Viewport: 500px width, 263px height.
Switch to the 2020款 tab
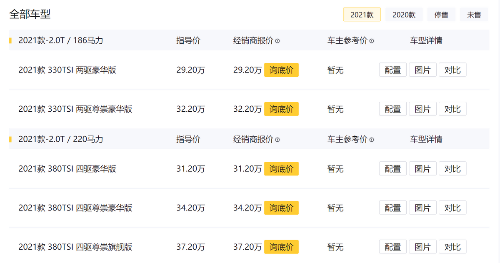(x=404, y=15)
